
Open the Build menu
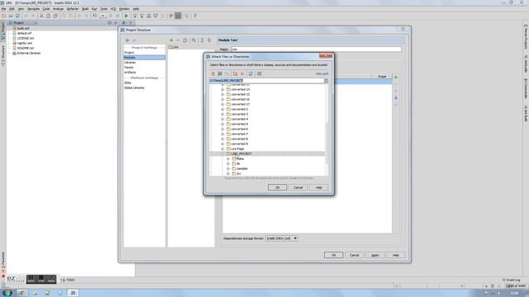click(85, 9)
